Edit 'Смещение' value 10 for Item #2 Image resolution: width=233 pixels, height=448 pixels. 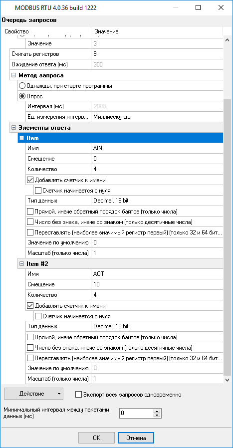point(157,284)
